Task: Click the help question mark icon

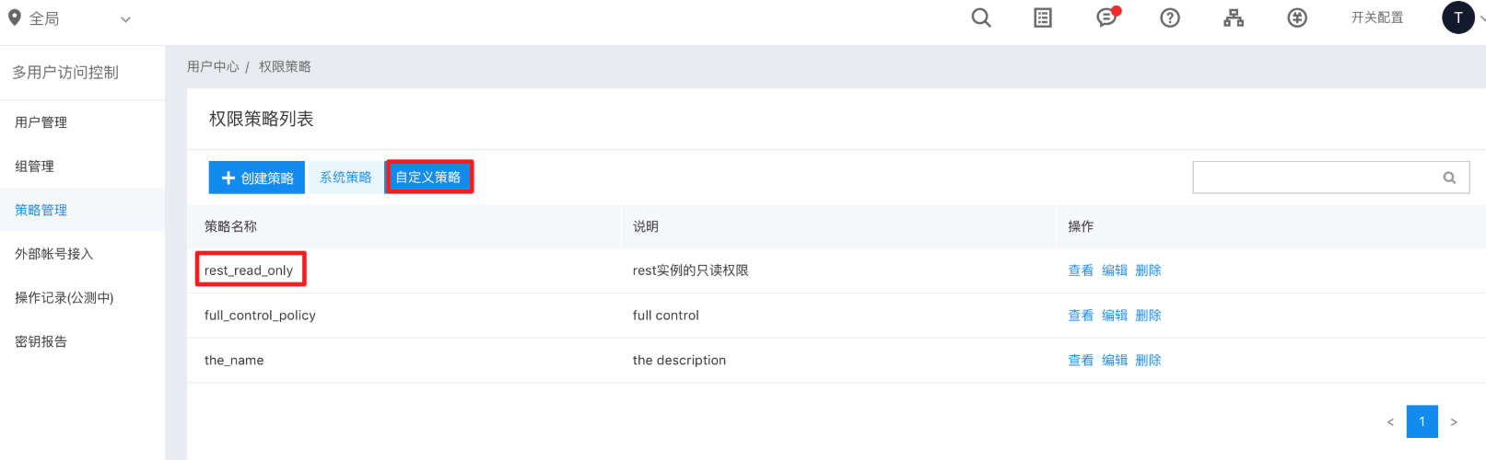Action: [x=1170, y=17]
